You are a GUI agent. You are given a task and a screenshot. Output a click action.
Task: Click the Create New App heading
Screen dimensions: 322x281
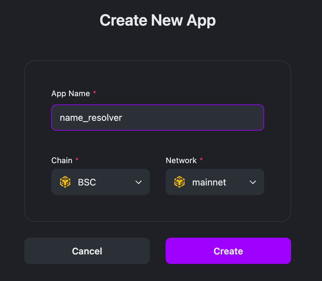(x=158, y=20)
